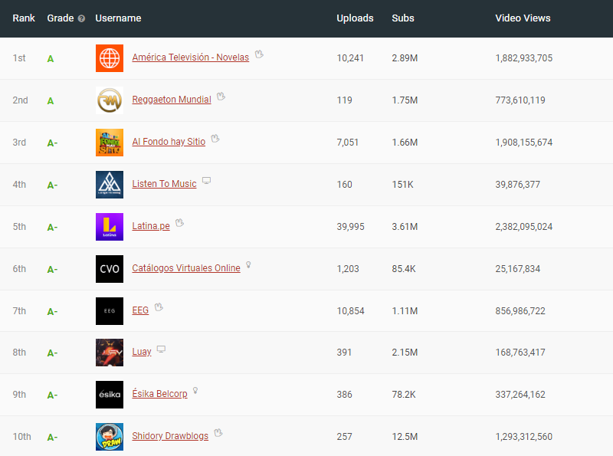Screen dimensions: 613x456
Task: Follow the Latina.pe link
Action: pos(151,226)
